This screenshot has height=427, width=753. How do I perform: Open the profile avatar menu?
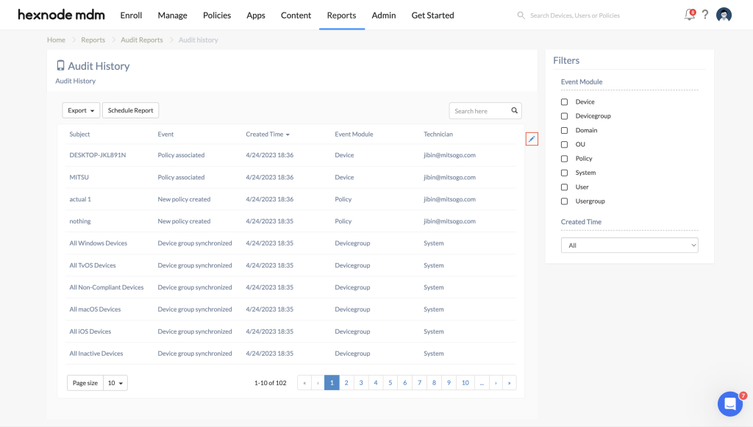point(724,15)
